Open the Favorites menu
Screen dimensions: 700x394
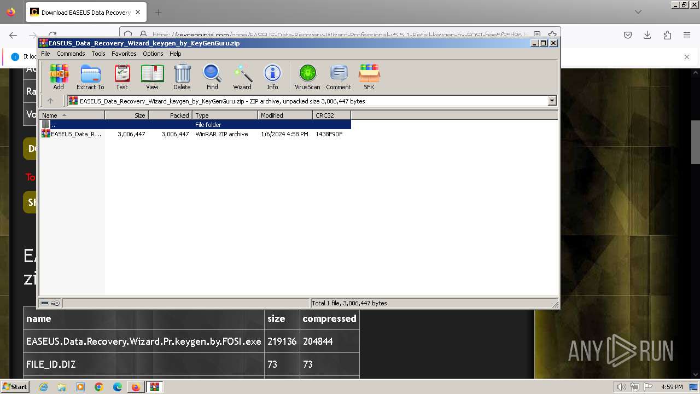124,54
